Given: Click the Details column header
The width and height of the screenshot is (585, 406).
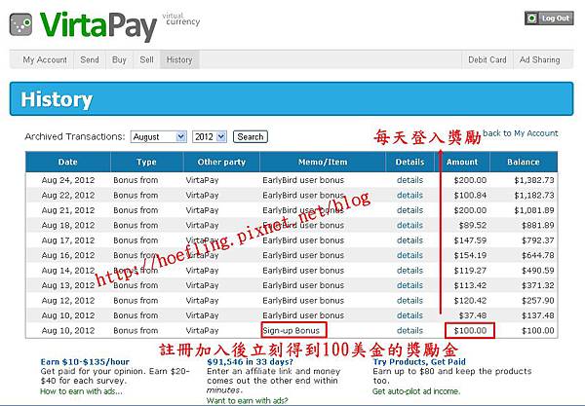Looking at the screenshot, I should [x=410, y=162].
